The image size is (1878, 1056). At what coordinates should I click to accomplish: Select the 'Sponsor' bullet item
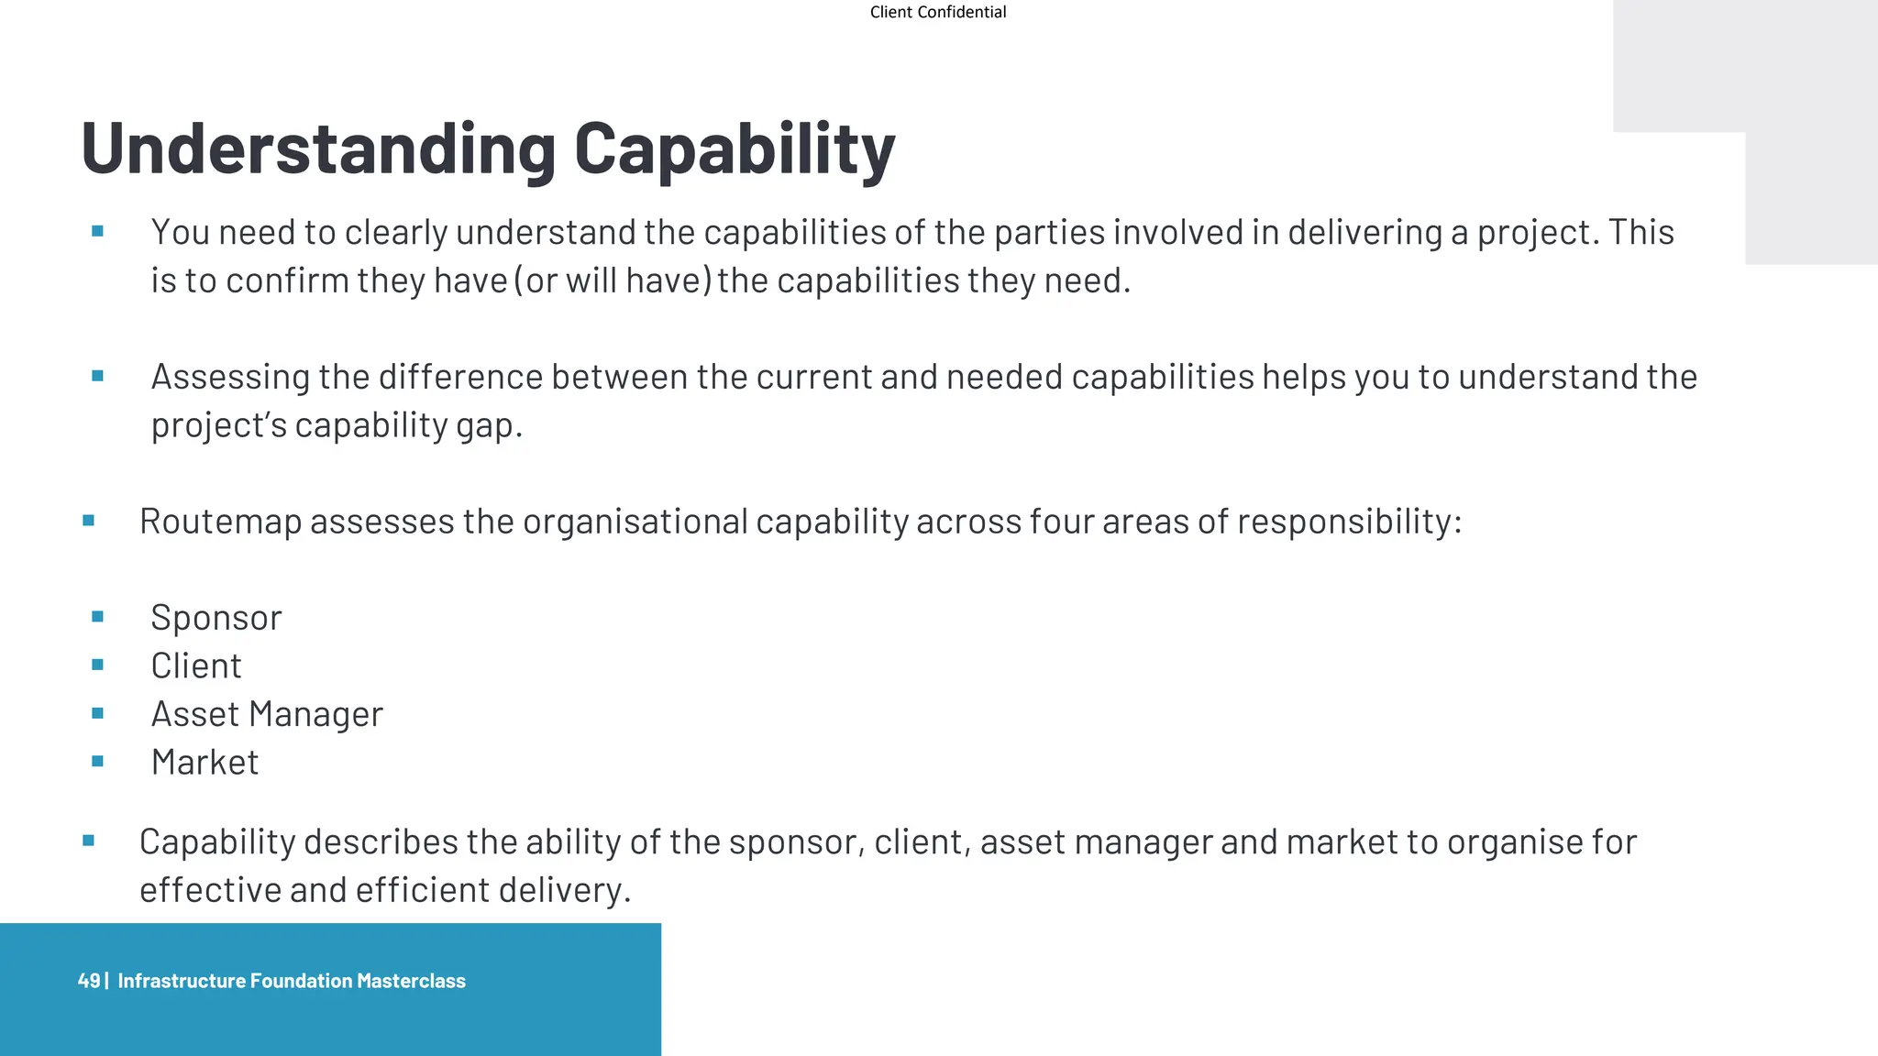(x=216, y=618)
